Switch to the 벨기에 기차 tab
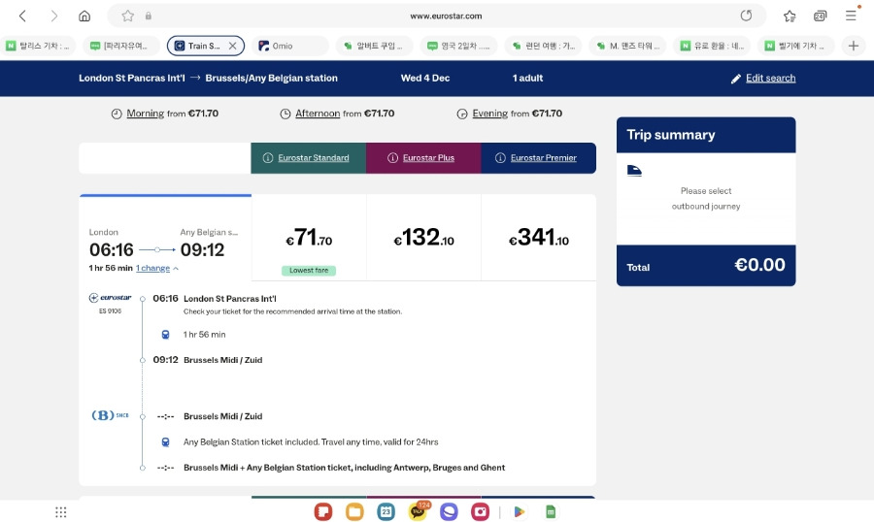The width and height of the screenshot is (874, 522). point(795,46)
